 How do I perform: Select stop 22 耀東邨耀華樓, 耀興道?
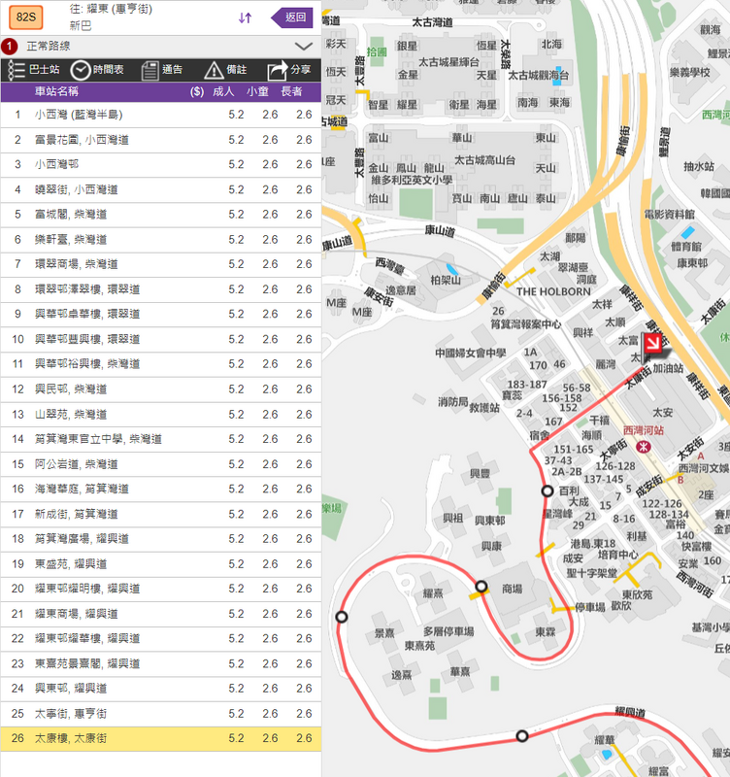tap(161, 639)
